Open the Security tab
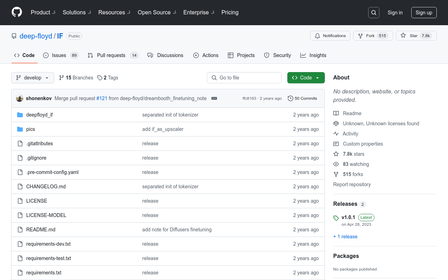The width and height of the screenshot is (448, 280). pyautogui.click(x=278, y=55)
